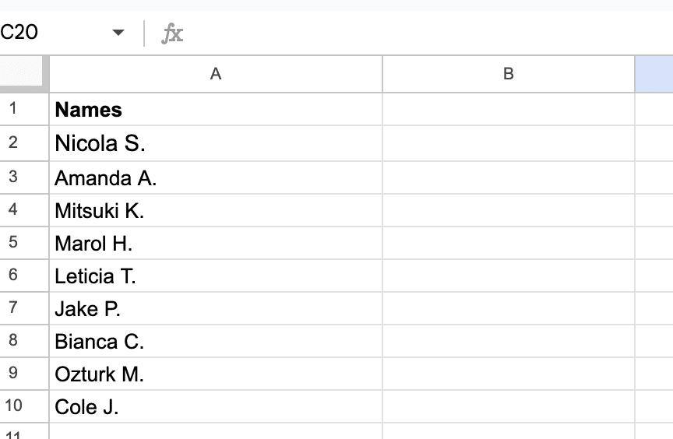Open the Name Box dropdown arrow
This screenshot has width=673, height=439.
coord(118,33)
